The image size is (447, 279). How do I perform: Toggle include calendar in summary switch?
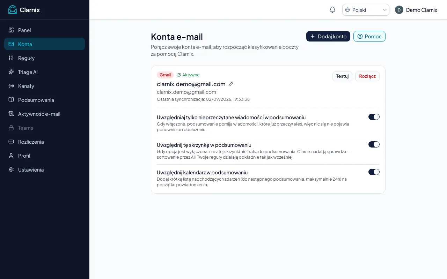click(x=374, y=172)
